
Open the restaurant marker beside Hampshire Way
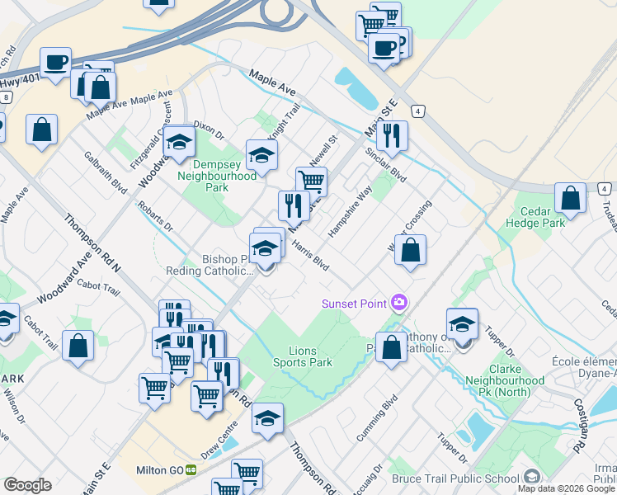tap(294, 207)
